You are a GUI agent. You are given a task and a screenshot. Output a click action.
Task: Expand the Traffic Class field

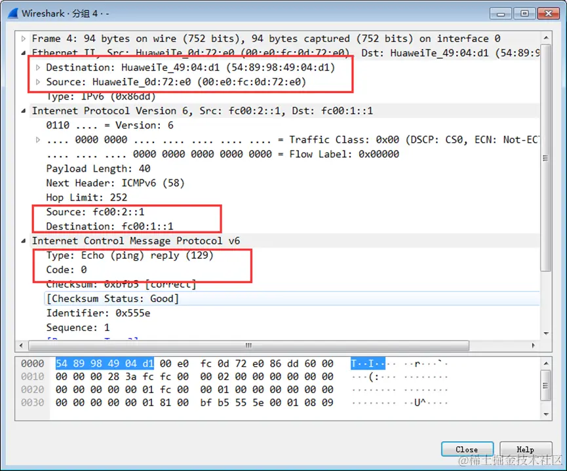38,140
